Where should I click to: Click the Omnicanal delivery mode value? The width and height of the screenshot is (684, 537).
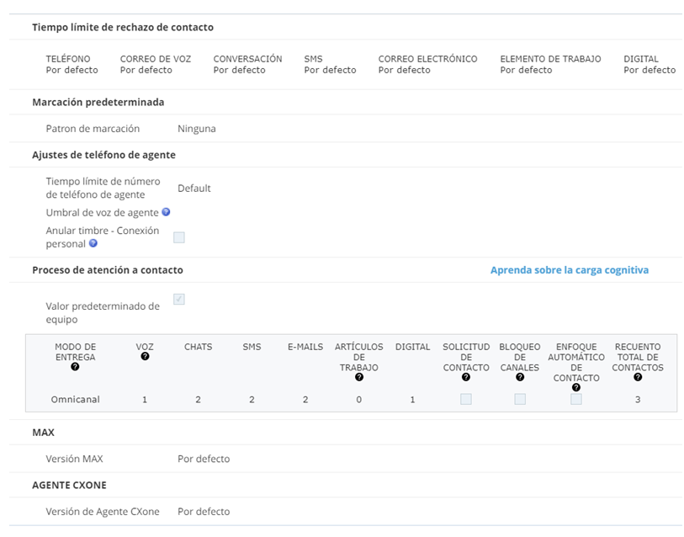[76, 400]
